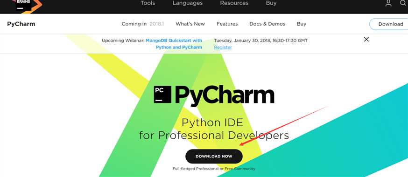408x177 pixels.
Task: Open the user account icon
Action: coord(388,3)
